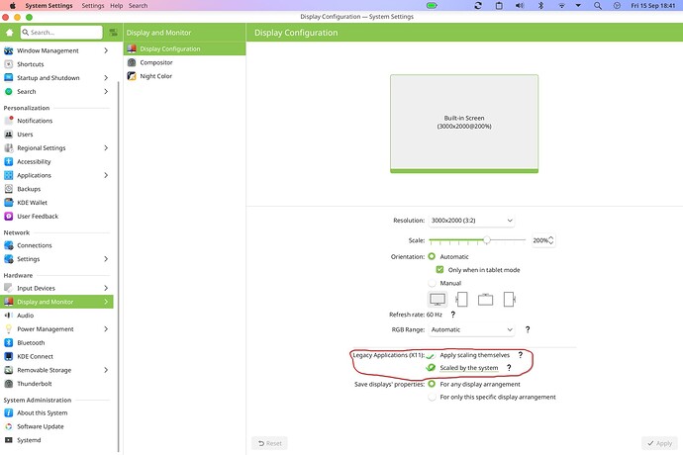The image size is (683, 455).
Task: Select Manual orientation radio button
Action: click(x=432, y=283)
